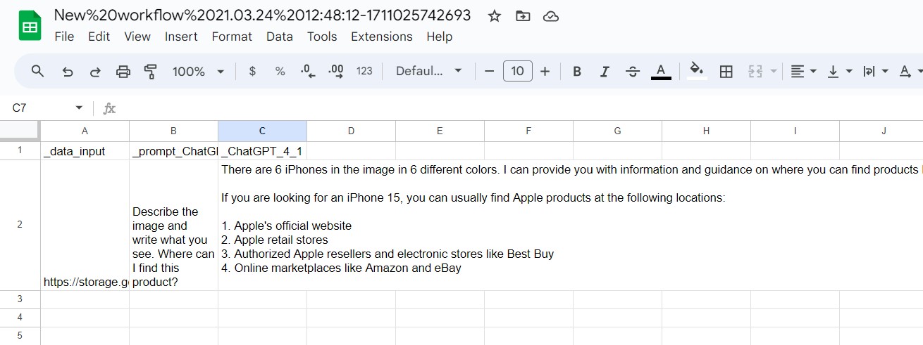This screenshot has height=345, width=923.
Task: Open the Extensions menu
Action: click(x=381, y=37)
